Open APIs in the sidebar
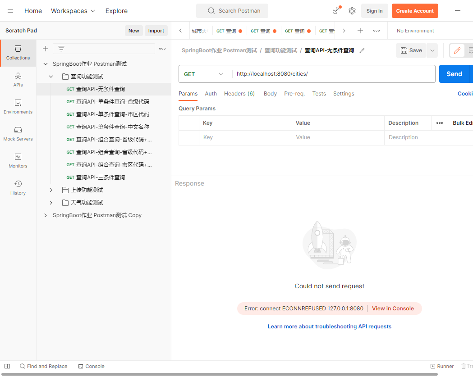Viewport: 473px width, 377px height. pyautogui.click(x=18, y=80)
